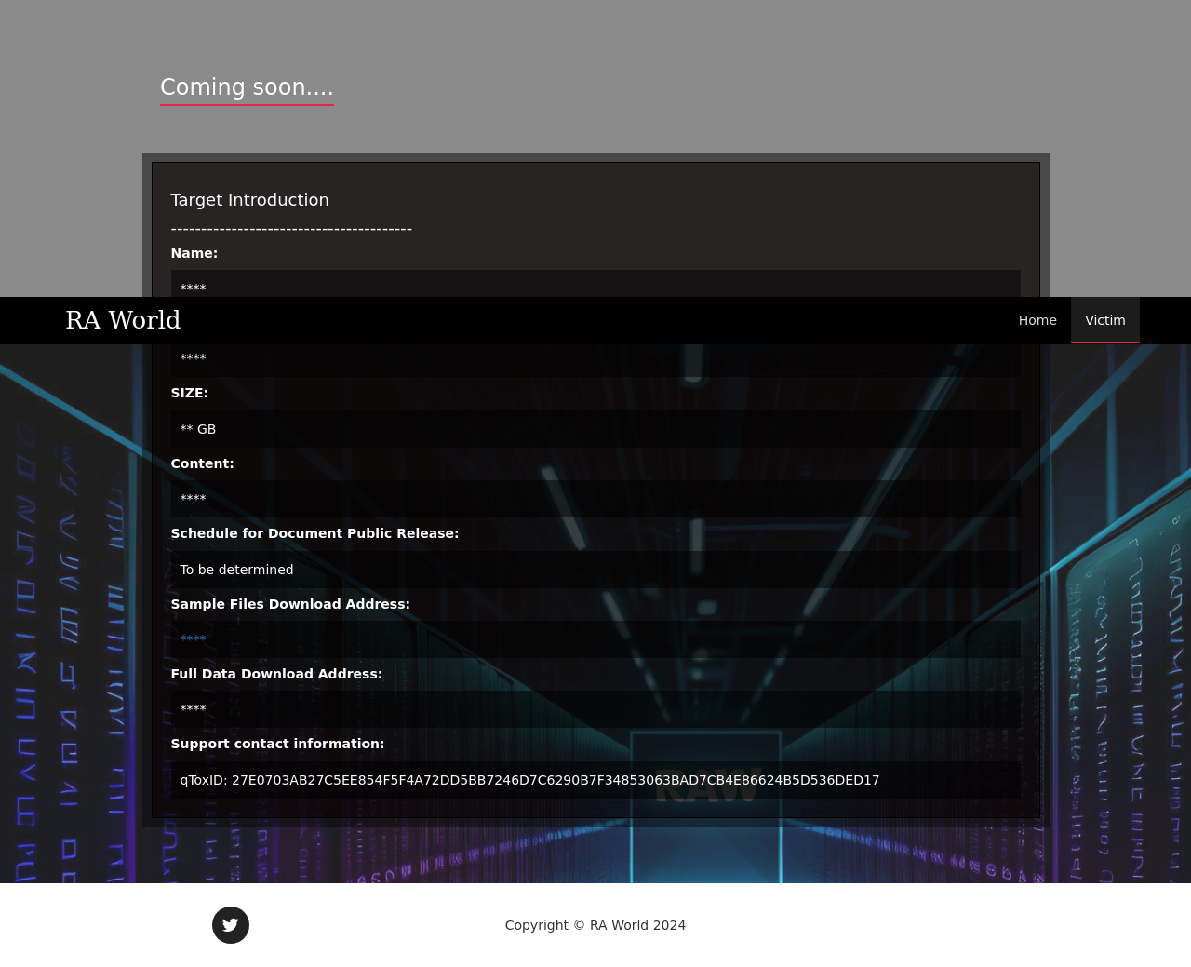Click the Copyright RA World 2024 text
1191x967 pixels.
point(595,925)
